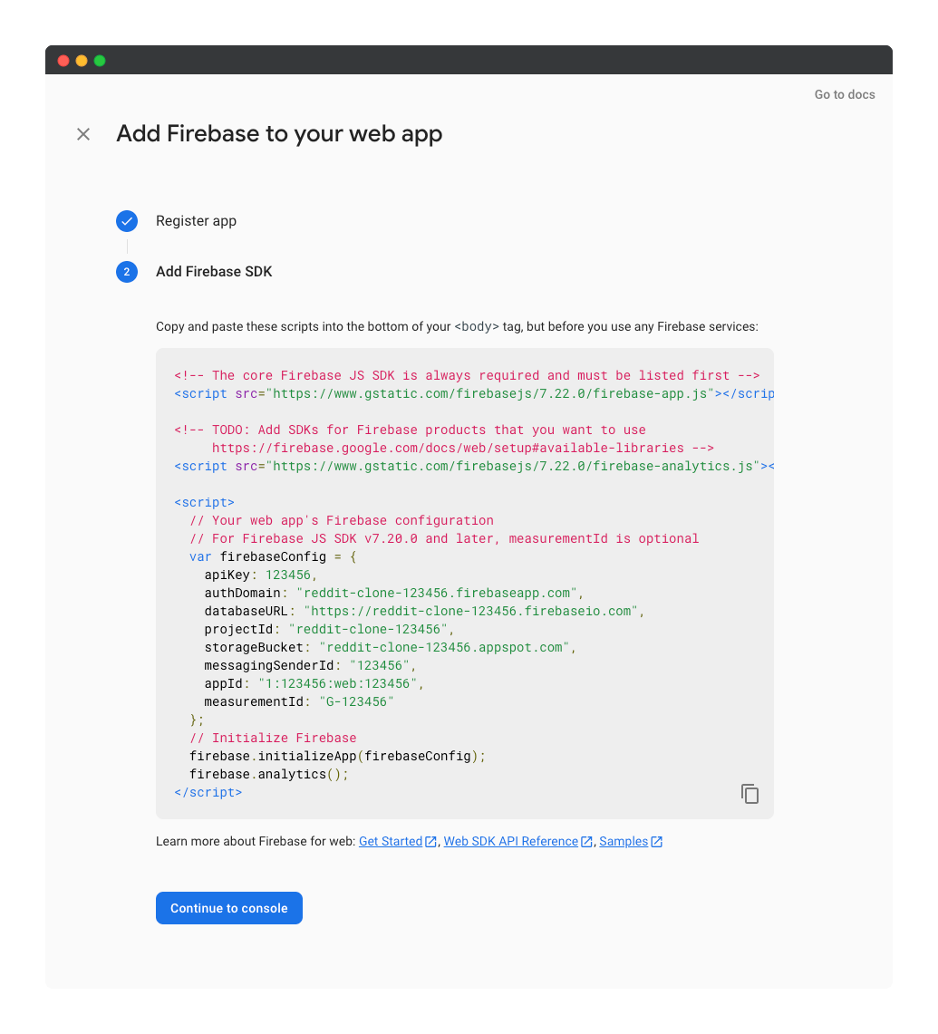
Task: Open the Go to docs link
Action: [845, 94]
